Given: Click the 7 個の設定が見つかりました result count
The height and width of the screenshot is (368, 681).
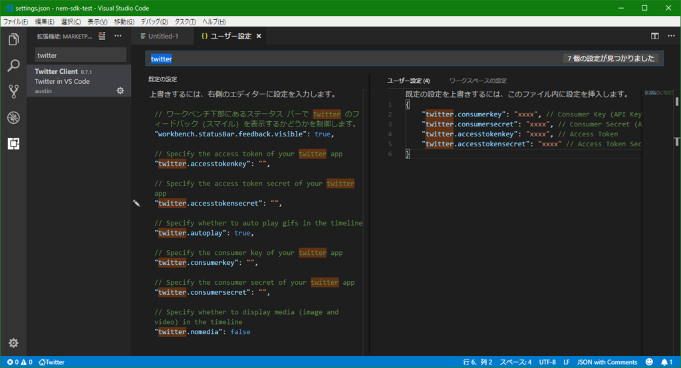Looking at the screenshot, I should point(611,59).
